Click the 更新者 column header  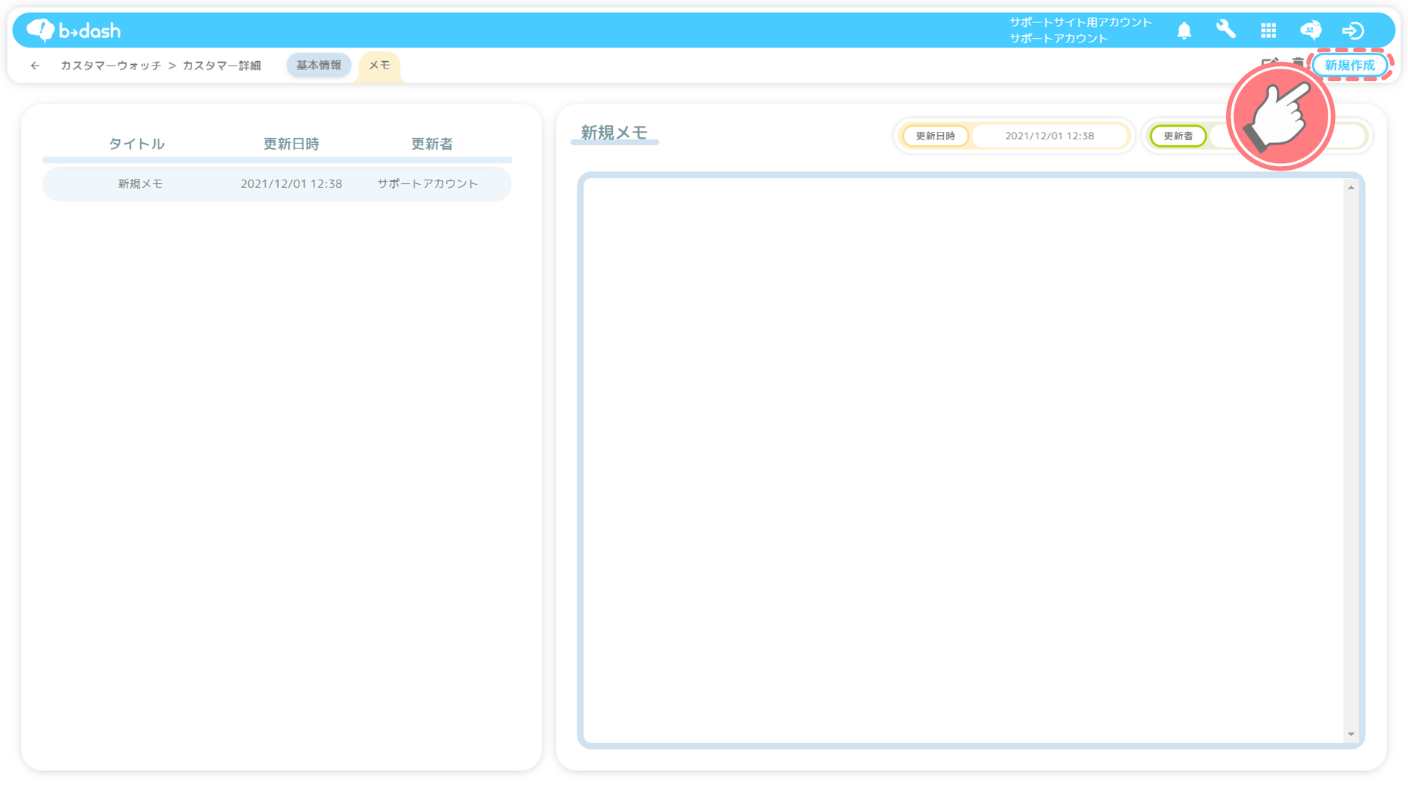click(x=432, y=144)
